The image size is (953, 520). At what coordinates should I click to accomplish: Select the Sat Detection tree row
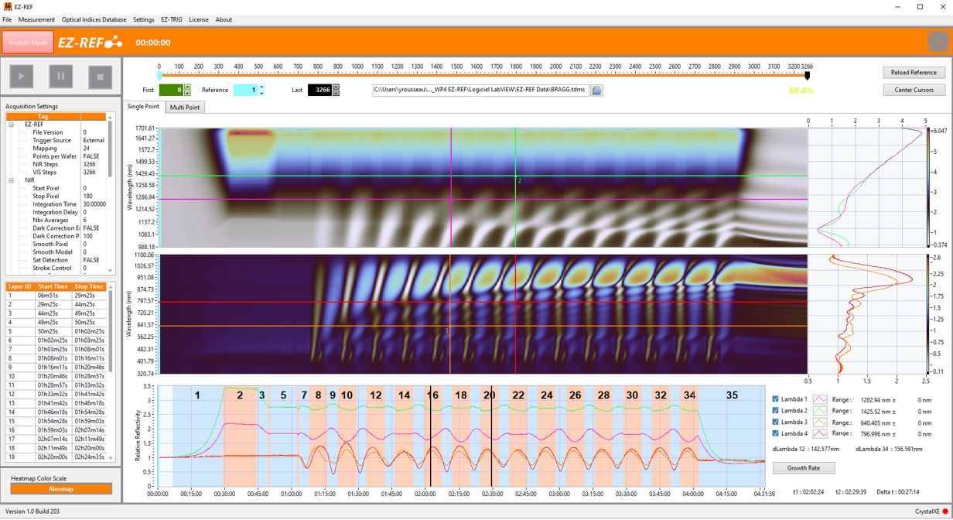pos(56,260)
